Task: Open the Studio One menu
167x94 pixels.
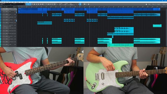Action: pos(25,2)
